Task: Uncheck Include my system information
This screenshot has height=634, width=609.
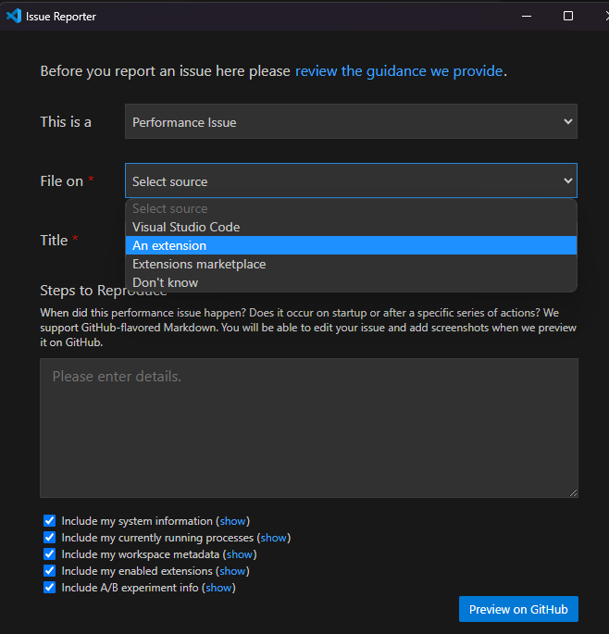Action: point(50,521)
